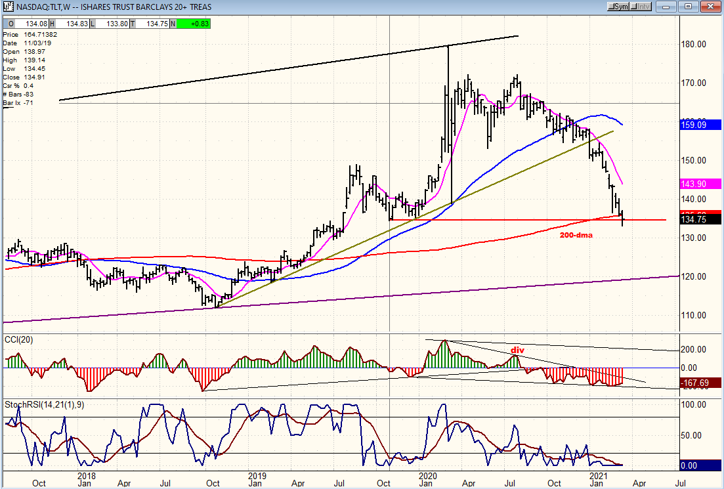Click the 130.00 price axis label
The height and width of the screenshot is (489, 724).
click(695, 238)
